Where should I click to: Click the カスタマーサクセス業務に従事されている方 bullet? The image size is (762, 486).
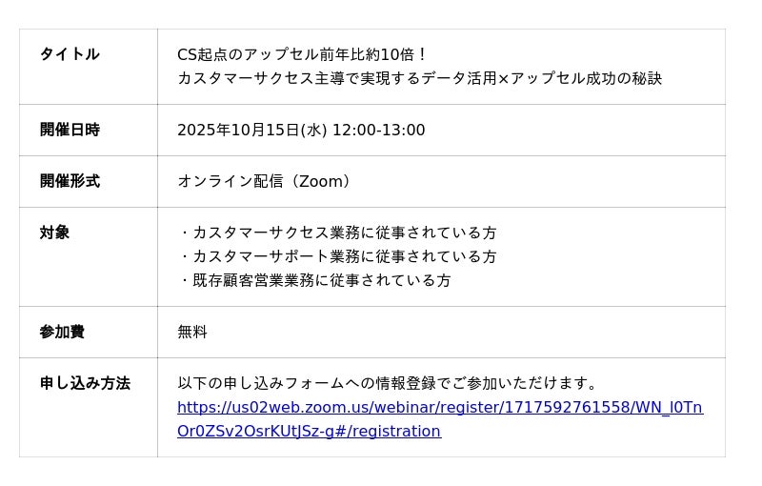tap(344, 233)
